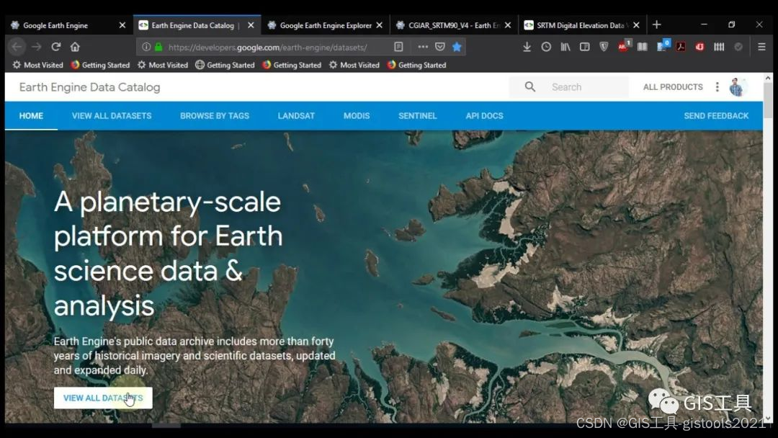Open the Firefox hamburger menu

[761, 47]
